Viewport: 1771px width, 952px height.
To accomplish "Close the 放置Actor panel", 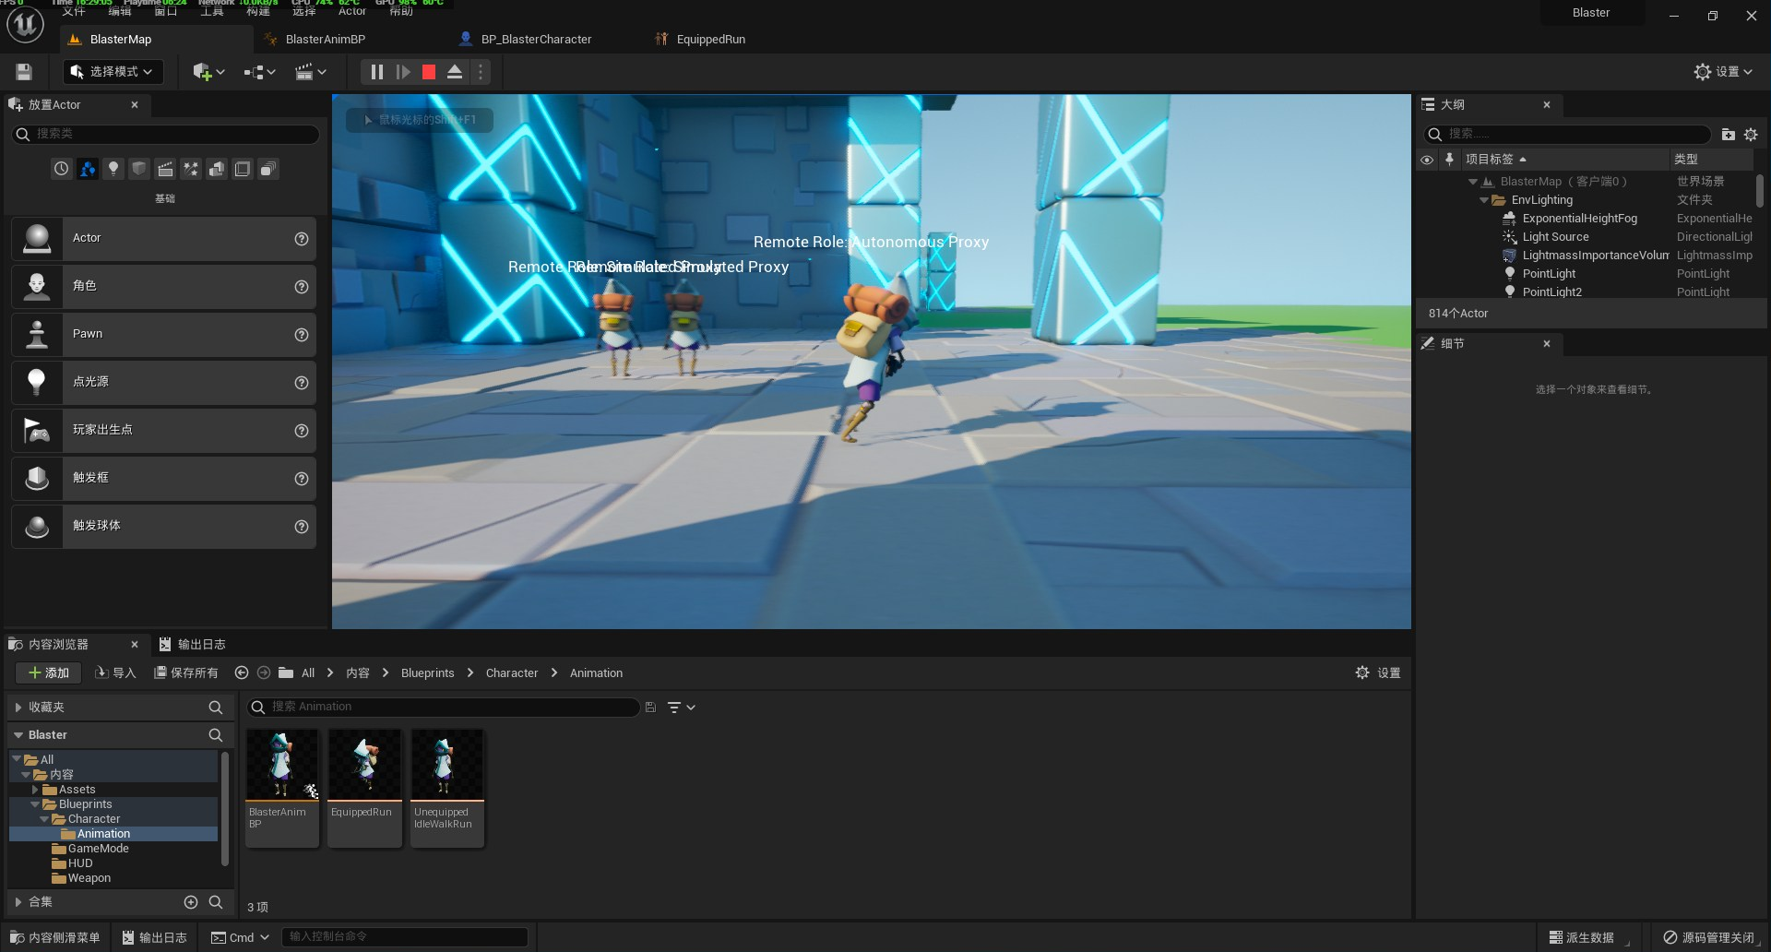I will point(135,105).
